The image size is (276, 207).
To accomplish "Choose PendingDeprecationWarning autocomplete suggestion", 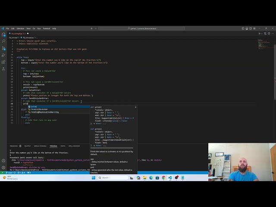I will pyautogui.click(x=59, y=112).
